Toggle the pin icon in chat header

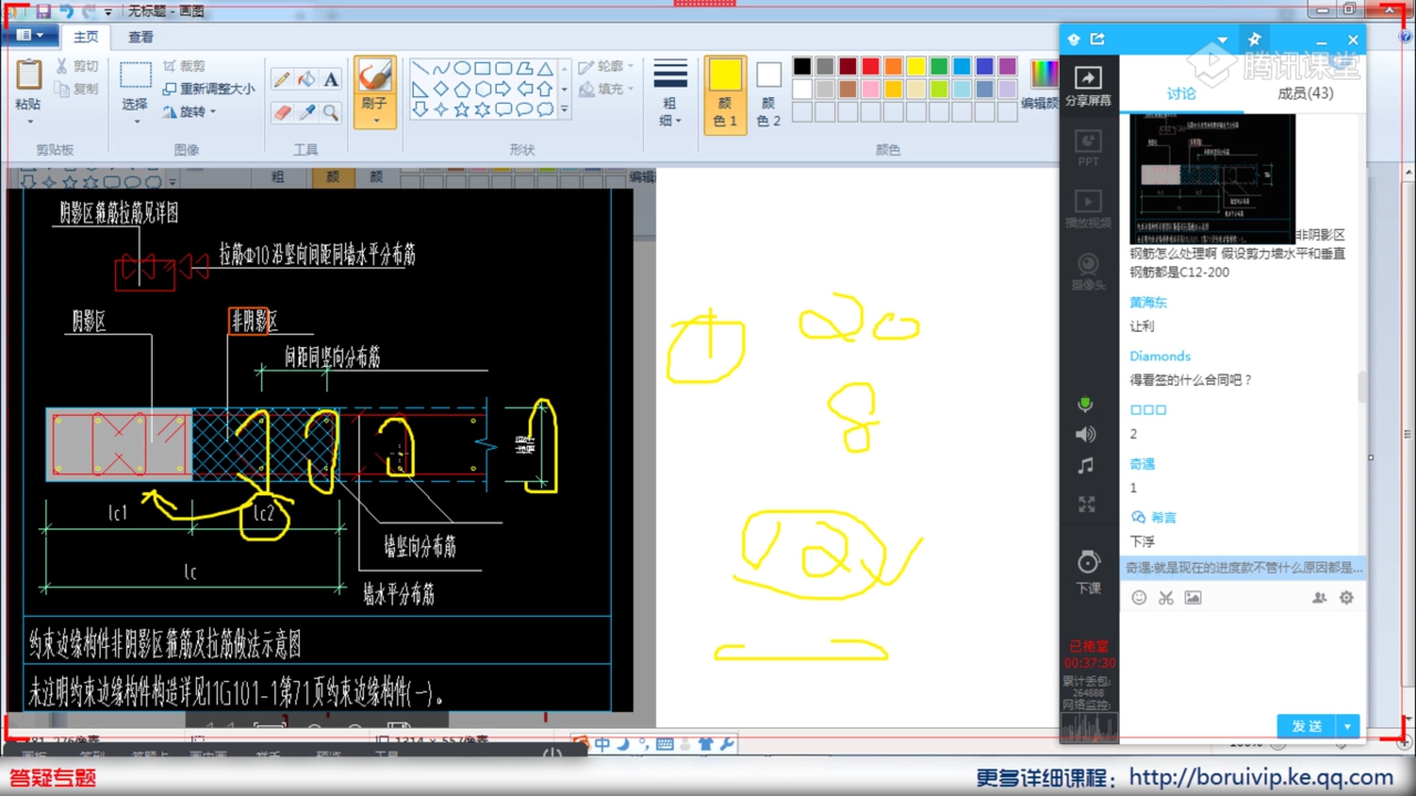[1254, 40]
